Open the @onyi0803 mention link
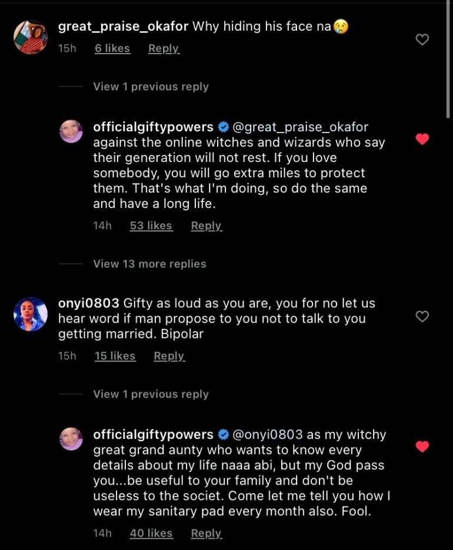This screenshot has height=550, width=453. point(268,435)
